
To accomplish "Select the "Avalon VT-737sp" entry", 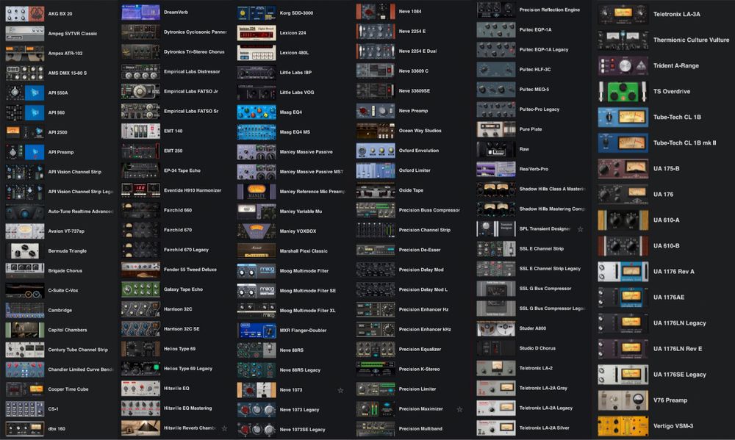I will pos(66,231).
